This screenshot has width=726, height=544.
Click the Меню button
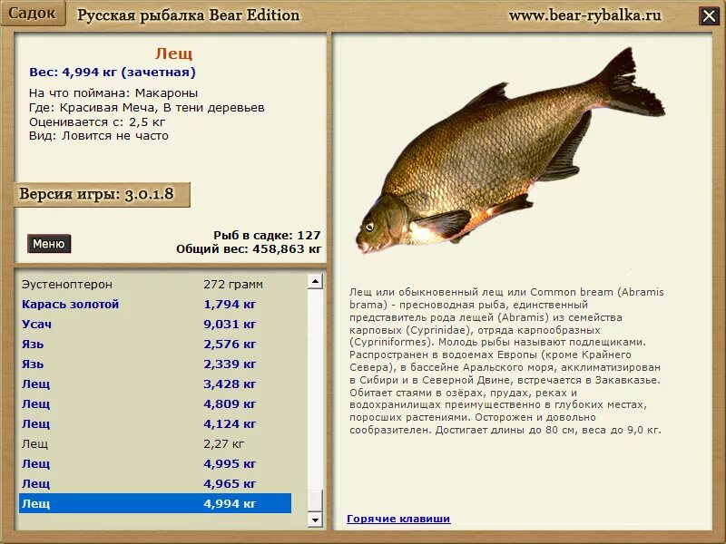(x=50, y=243)
